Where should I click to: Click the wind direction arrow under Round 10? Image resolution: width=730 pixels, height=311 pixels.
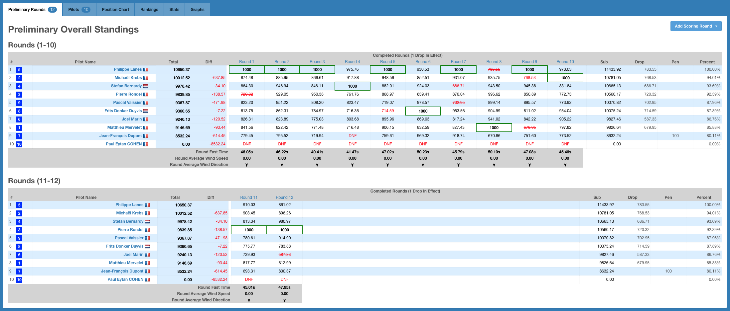click(565, 165)
